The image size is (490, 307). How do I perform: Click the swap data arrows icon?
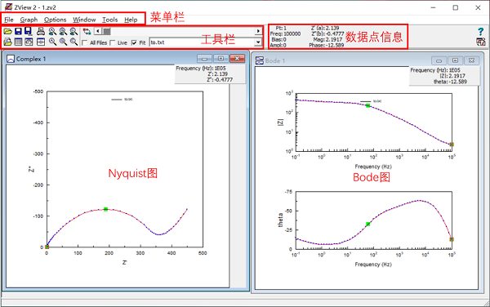point(87,31)
